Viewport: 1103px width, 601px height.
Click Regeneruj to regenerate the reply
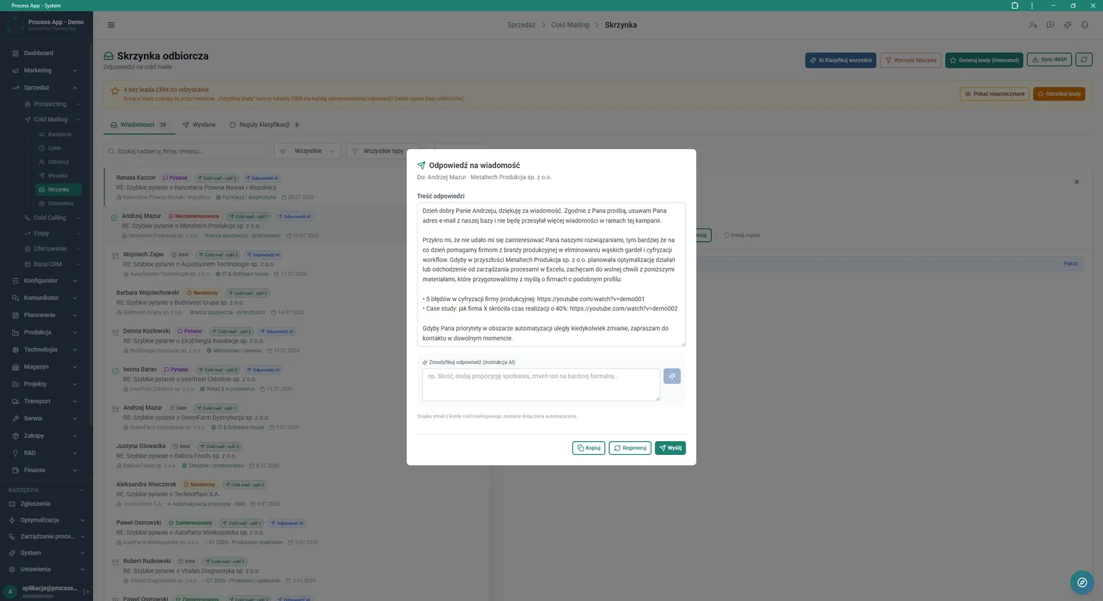tap(630, 448)
